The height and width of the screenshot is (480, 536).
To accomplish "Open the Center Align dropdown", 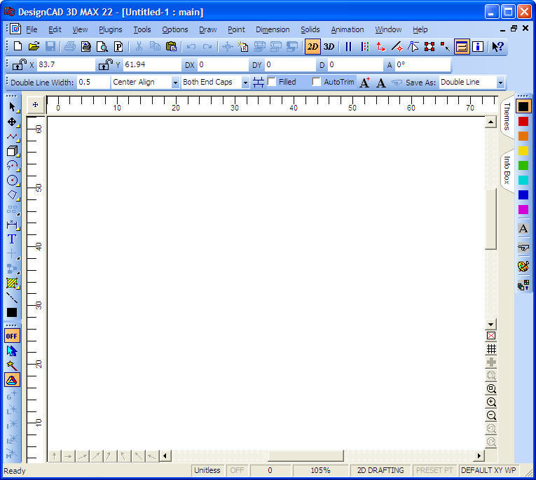I will (x=175, y=83).
